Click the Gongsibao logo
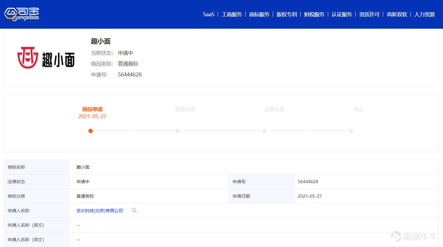Viewport: 443px width, 247px height. pos(21,14)
